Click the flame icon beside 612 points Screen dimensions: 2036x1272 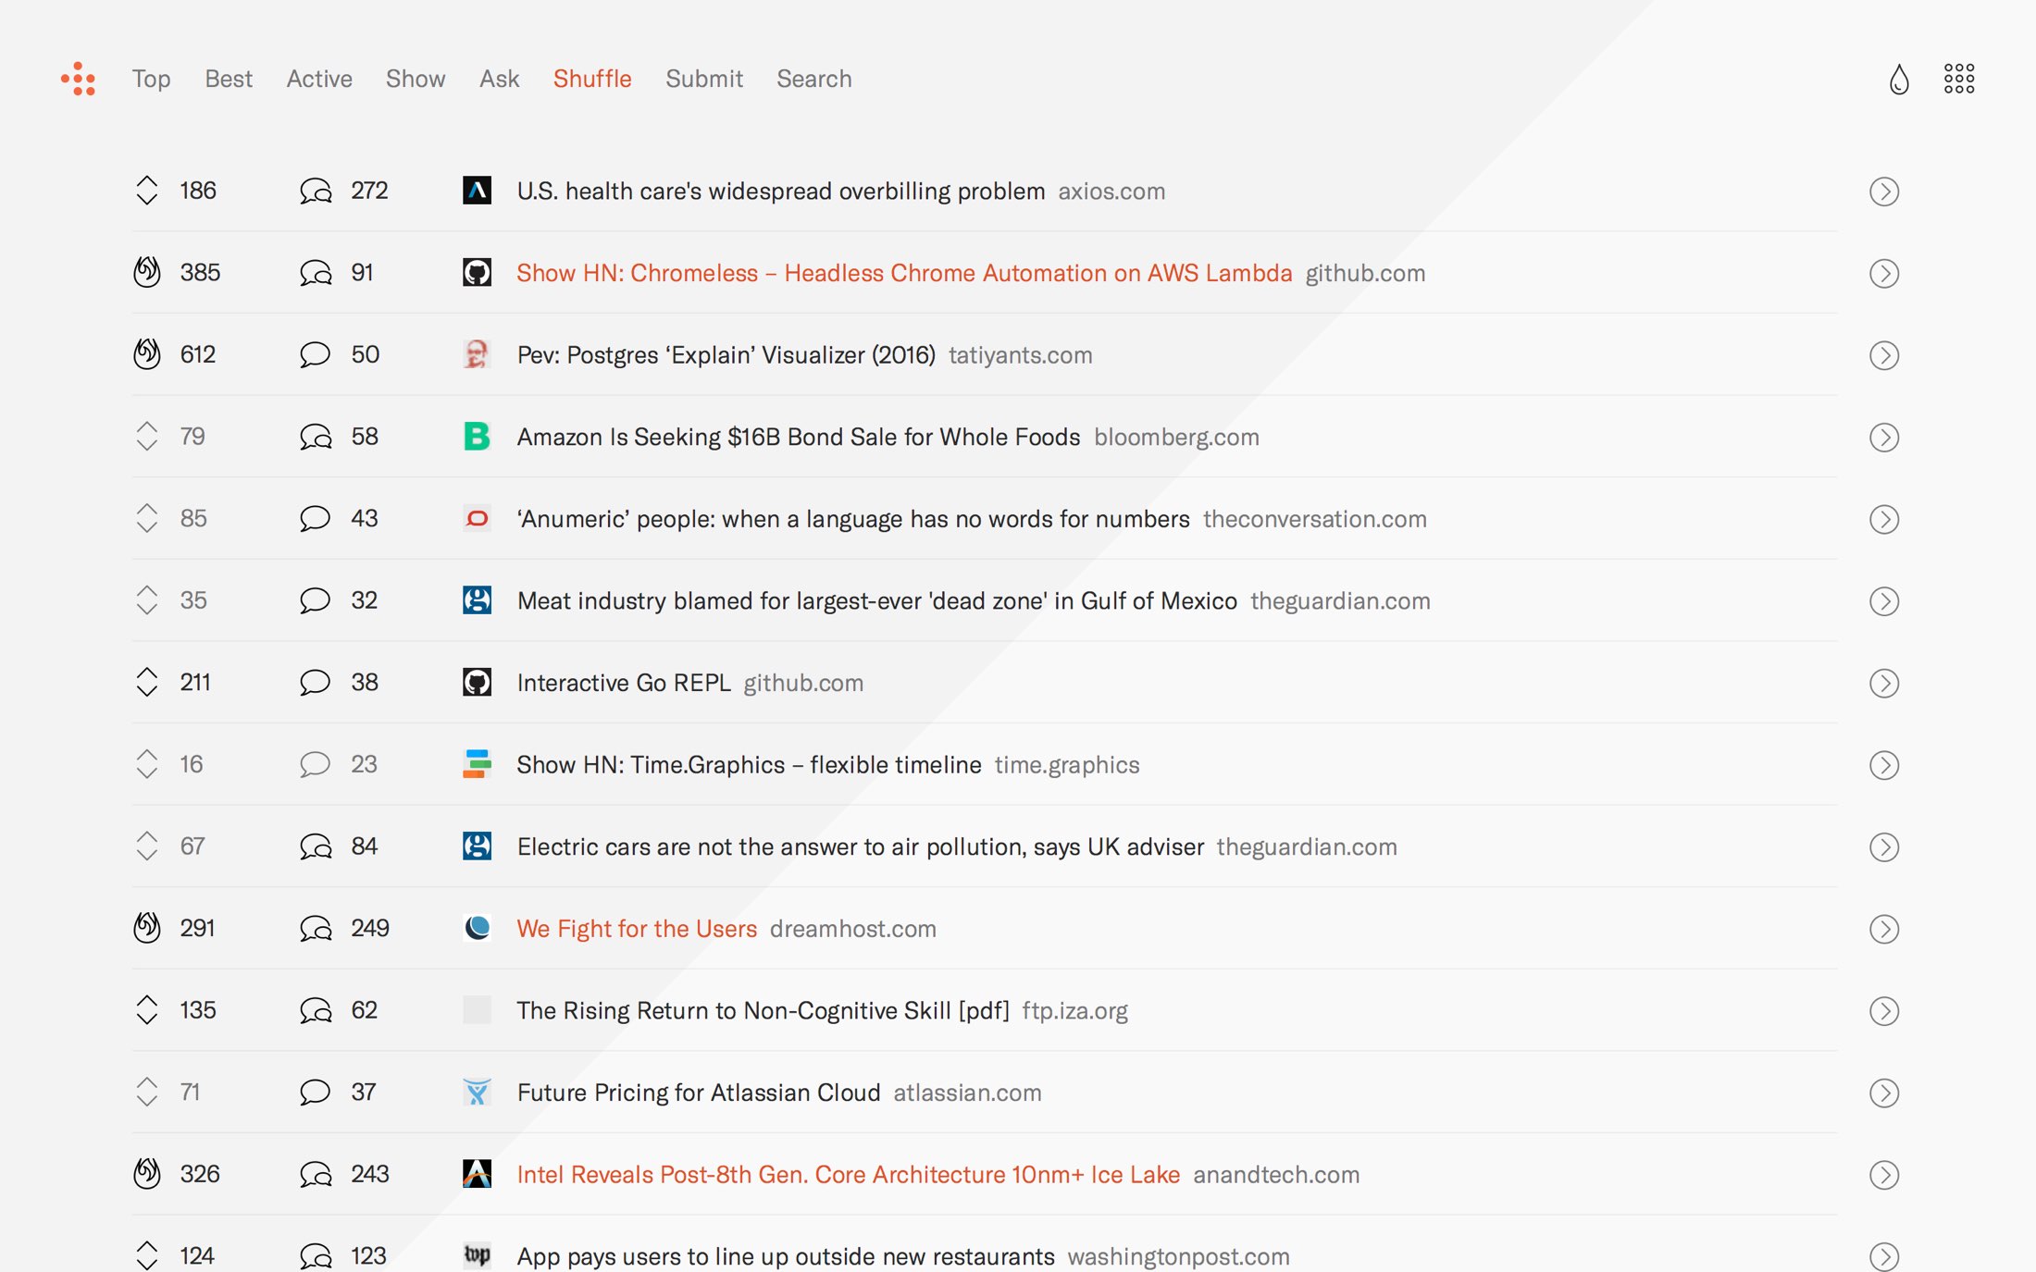pos(147,354)
